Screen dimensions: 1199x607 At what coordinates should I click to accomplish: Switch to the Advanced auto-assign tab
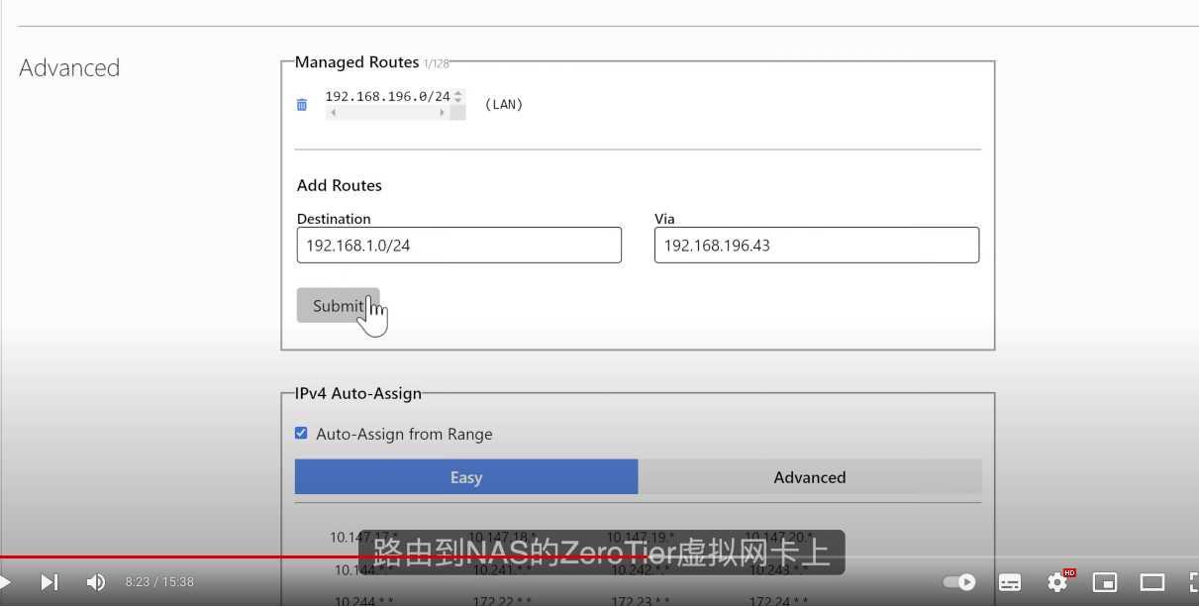click(809, 477)
